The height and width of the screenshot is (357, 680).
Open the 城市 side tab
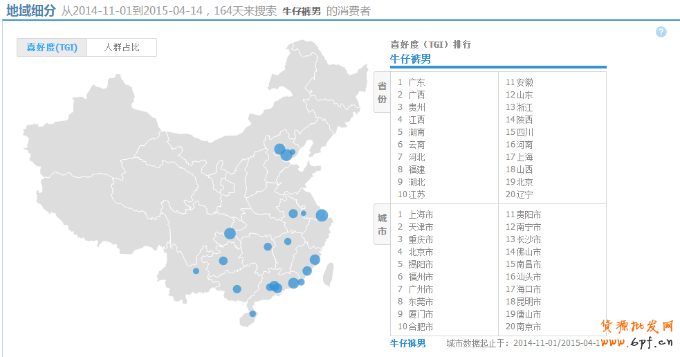tap(382, 224)
